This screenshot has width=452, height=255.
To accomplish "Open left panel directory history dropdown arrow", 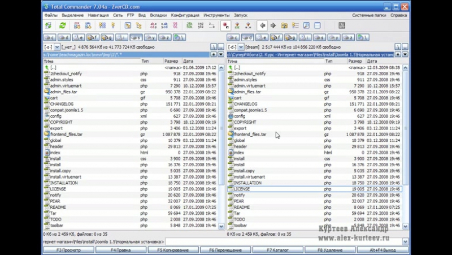I will coord(221,54).
